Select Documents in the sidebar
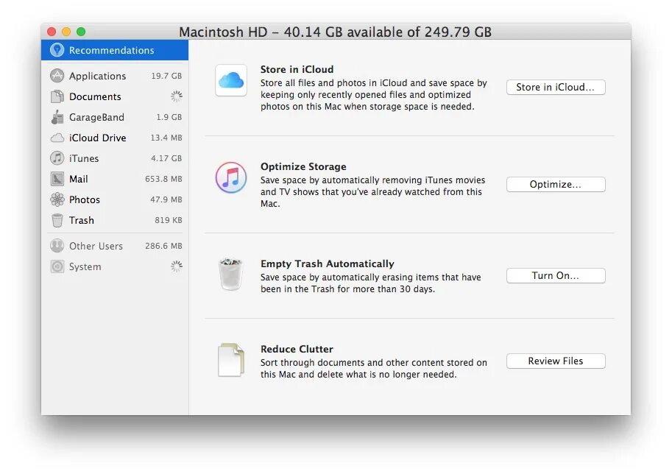 (x=115, y=96)
